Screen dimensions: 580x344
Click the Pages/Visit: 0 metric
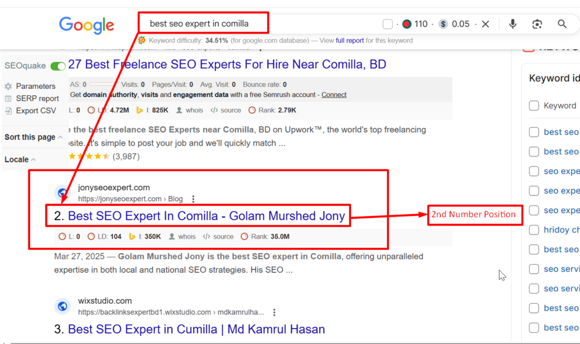click(x=172, y=84)
